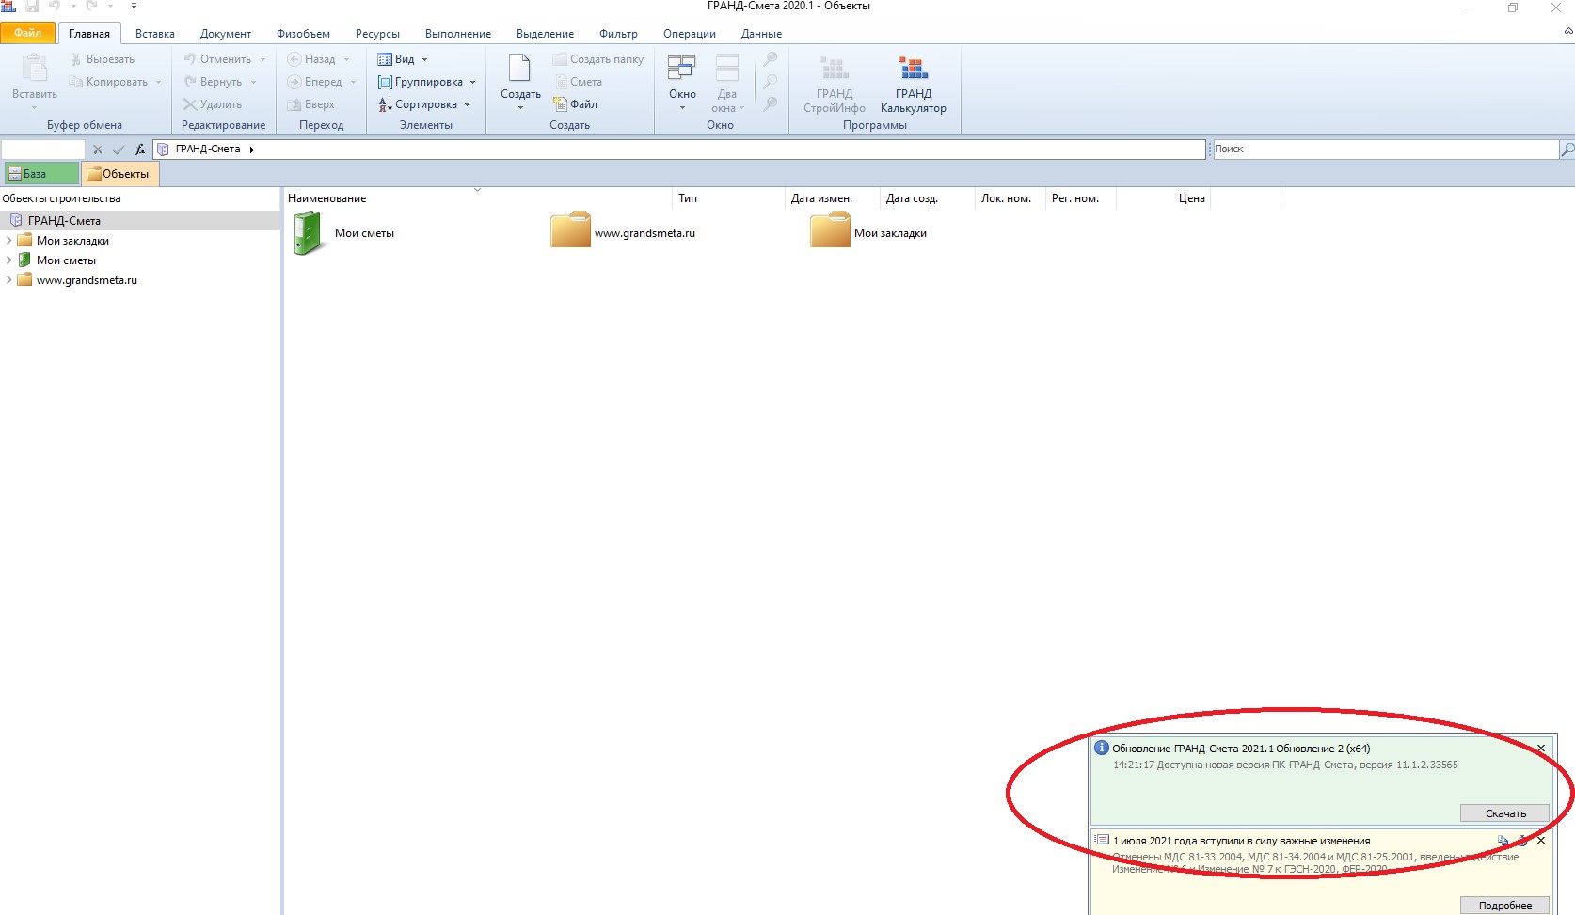The image size is (1575, 915).
Task: Expand the Вид dropdown
Action: (x=404, y=59)
